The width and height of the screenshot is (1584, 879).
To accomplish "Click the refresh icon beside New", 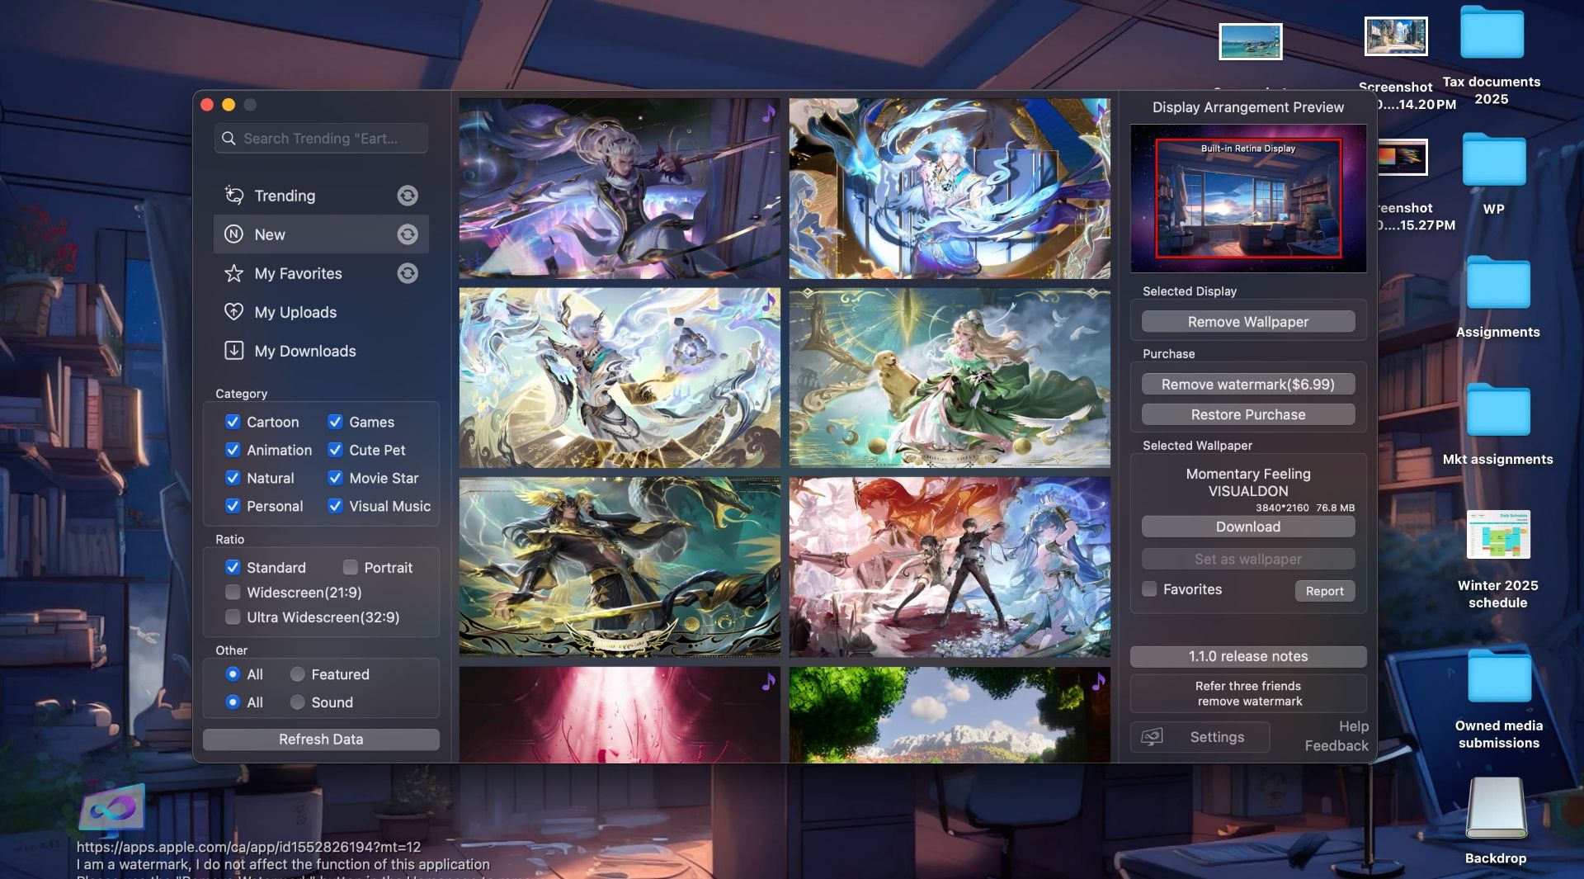I will 408,234.
